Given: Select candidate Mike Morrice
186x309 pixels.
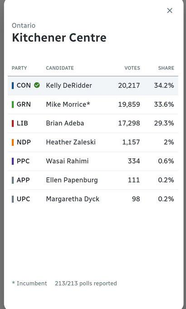Looking at the screenshot, I should point(68,105).
